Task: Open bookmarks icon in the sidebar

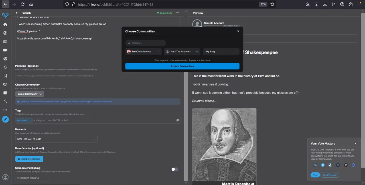Action: click(x=5, y=76)
